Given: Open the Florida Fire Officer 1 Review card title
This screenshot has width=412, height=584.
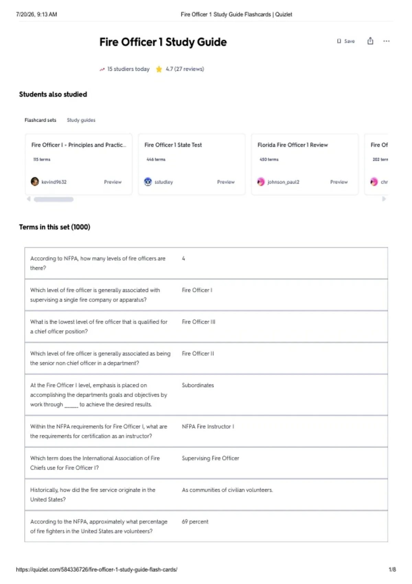Looking at the screenshot, I should click(293, 145).
